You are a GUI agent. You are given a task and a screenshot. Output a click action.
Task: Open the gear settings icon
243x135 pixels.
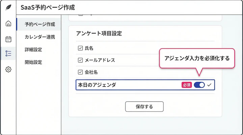click(x=8, y=70)
